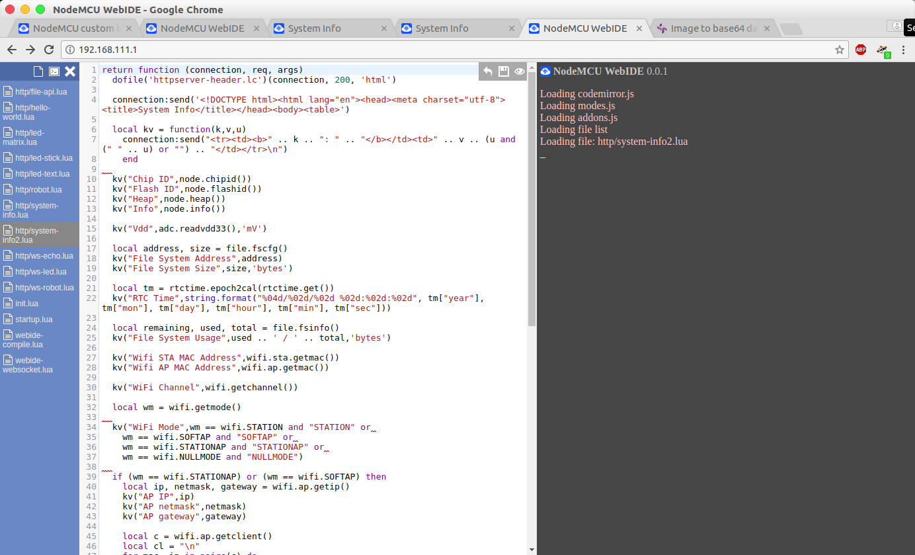Image resolution: width=915 pixels, height=555 pixels.
Task: Close the file panel with the X icon
Action: point(70,71)
